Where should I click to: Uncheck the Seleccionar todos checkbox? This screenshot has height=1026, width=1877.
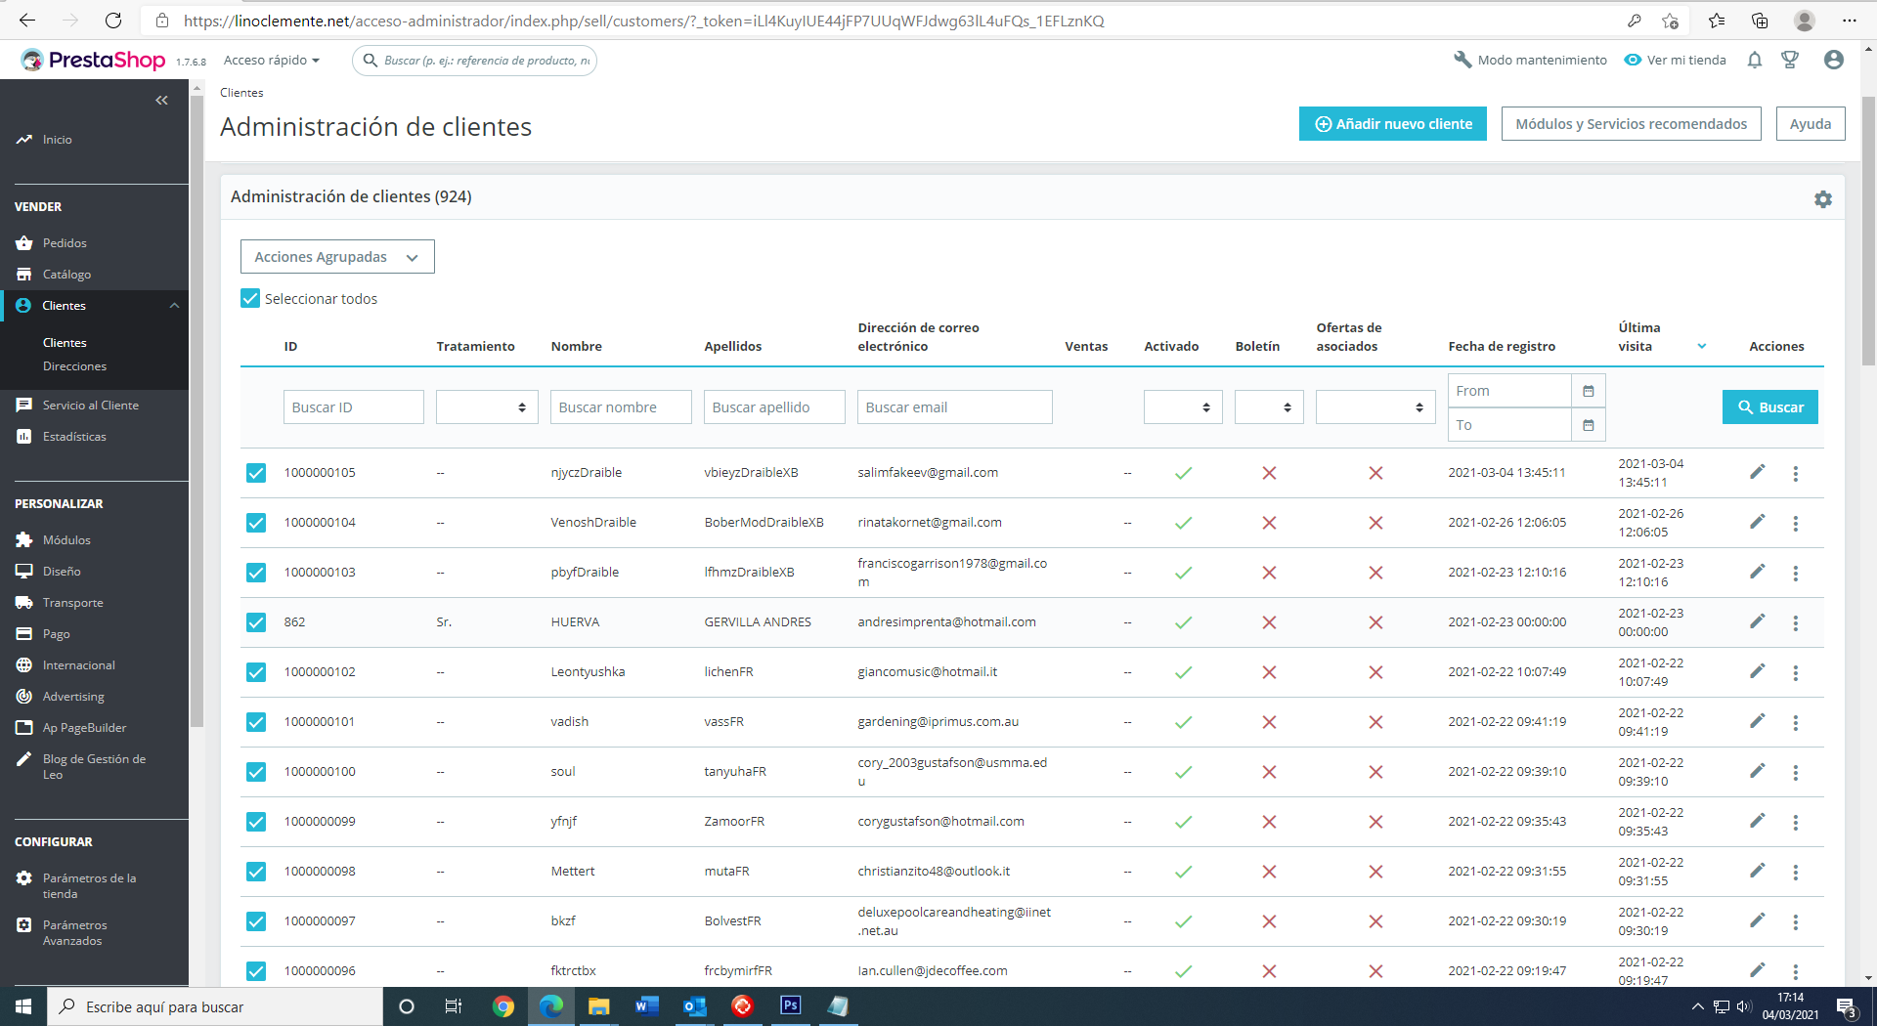tap(250, 299)
